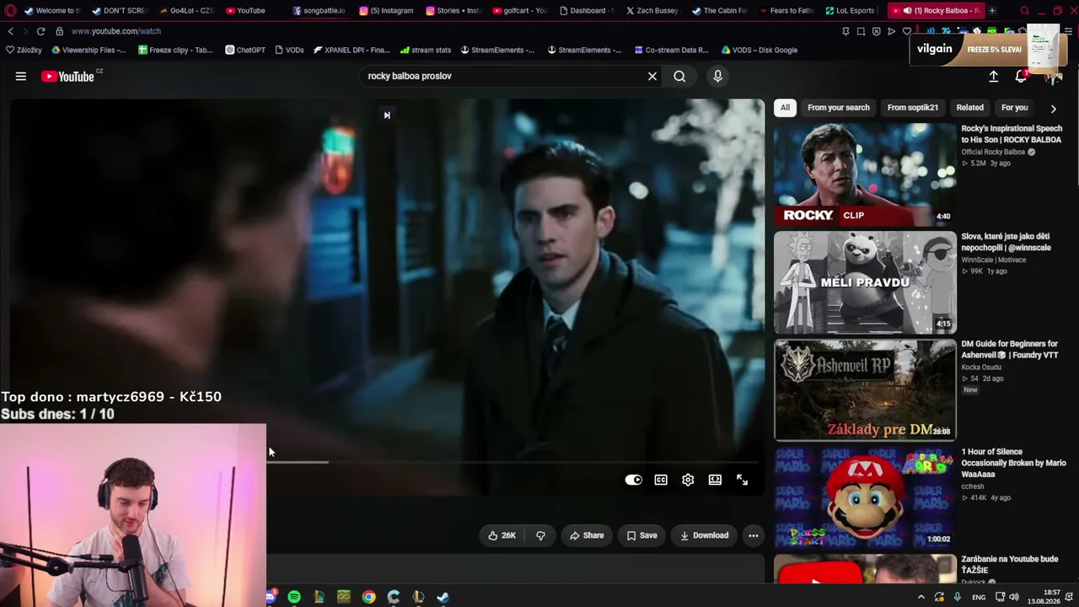Open a new browser tab with plus button
Viewport: 1079px width, 607px height.
tap(992, 11)
